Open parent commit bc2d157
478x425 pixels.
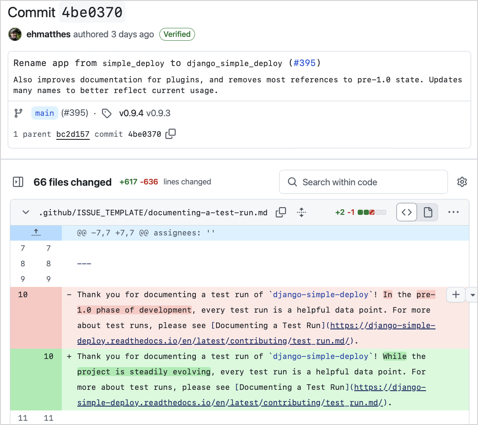click(x=73, y=134)
